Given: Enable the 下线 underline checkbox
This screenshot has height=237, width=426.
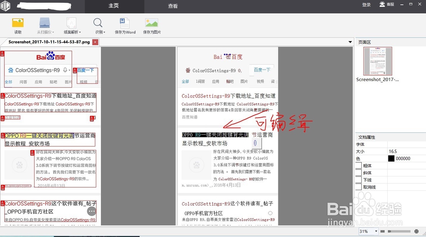Looking at the screenshot, I should [x=359, y=180].
